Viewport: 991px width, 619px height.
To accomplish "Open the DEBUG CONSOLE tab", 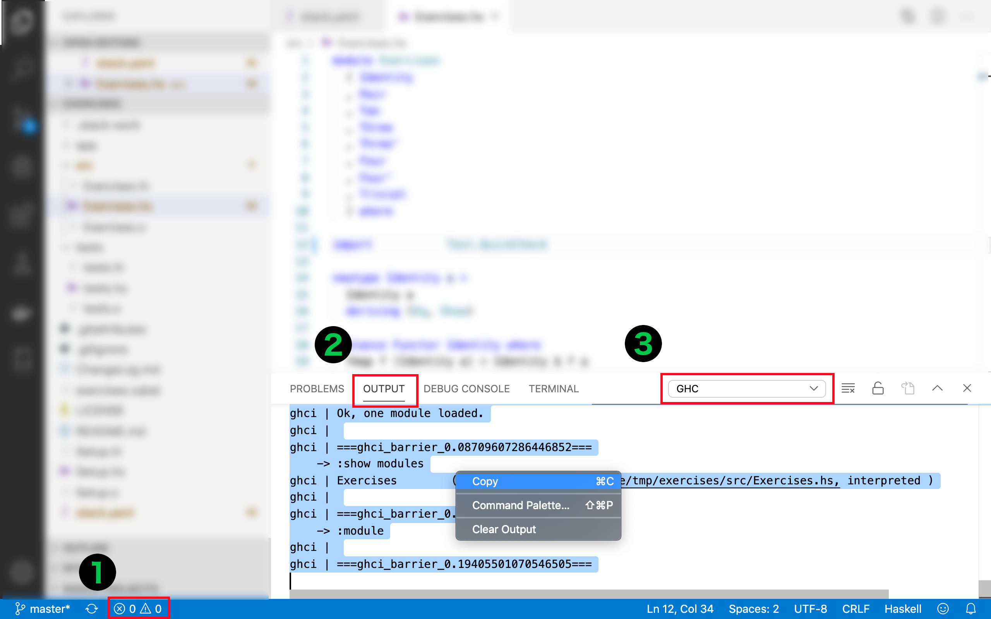I will [x=466, y=388].
